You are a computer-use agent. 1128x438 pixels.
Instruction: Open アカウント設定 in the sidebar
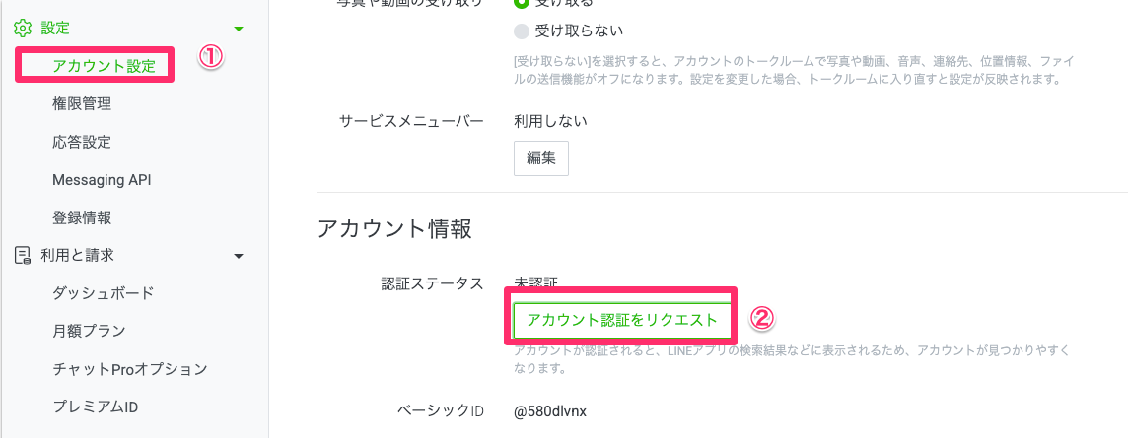pos(104,66)
